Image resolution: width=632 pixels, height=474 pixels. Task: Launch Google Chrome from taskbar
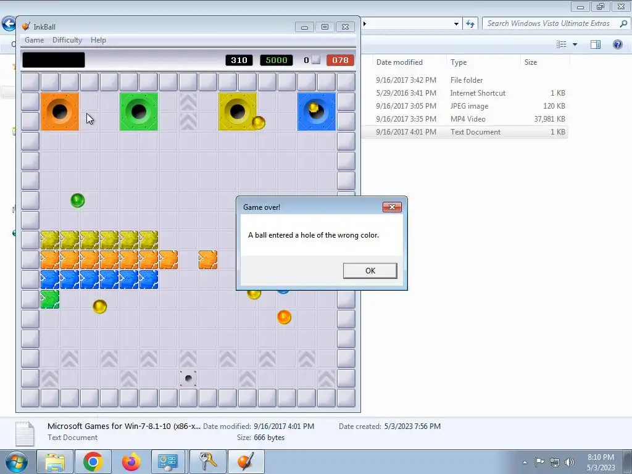(x=93, y=462)
